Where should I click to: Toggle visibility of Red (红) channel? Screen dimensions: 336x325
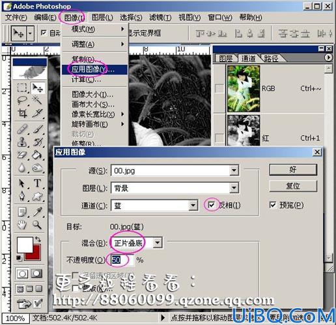click(219, 138)
